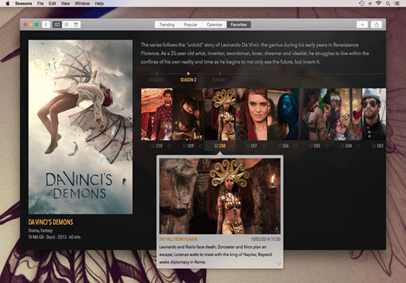
Task: Open S2 E10 episode thumbnail
Action: point(157,114)
